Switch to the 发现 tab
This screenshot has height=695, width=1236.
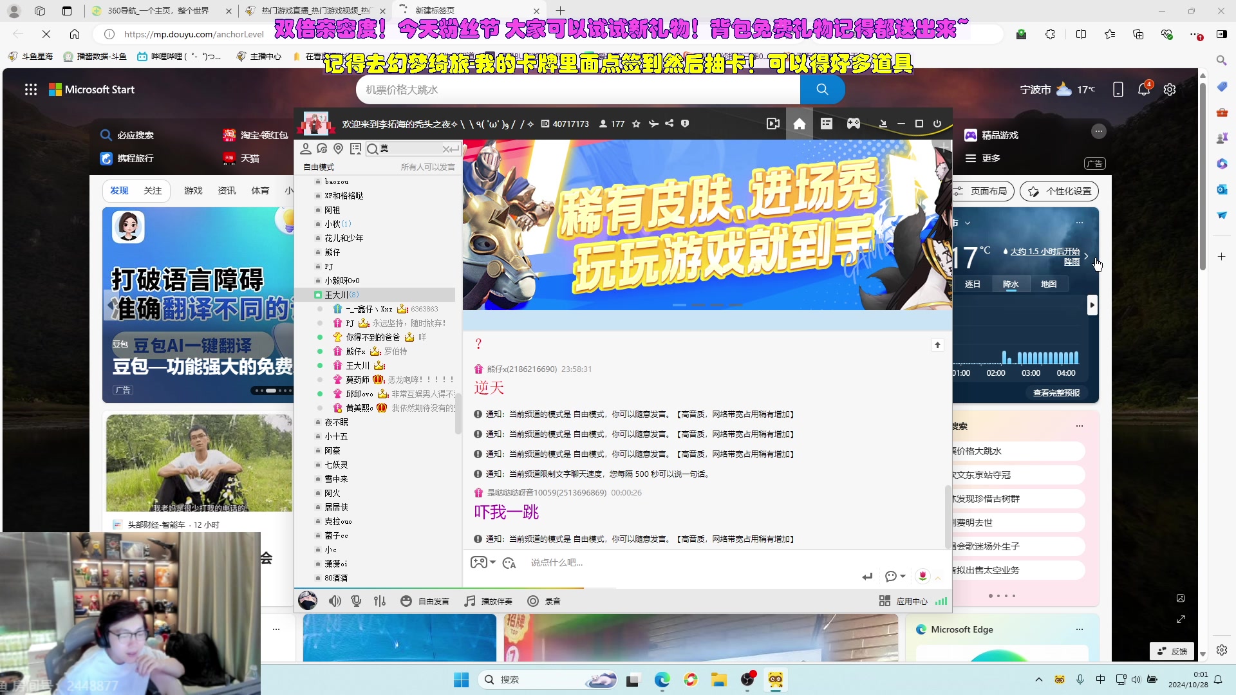(119, 190)
